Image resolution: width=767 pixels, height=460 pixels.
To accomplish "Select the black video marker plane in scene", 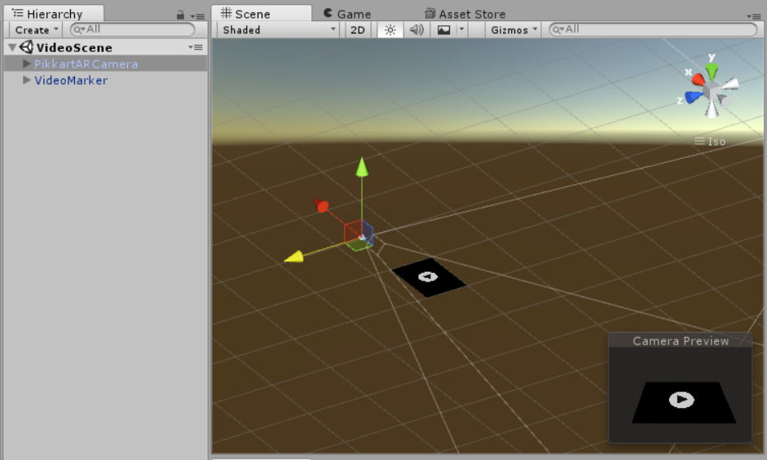I will point(429,277).
